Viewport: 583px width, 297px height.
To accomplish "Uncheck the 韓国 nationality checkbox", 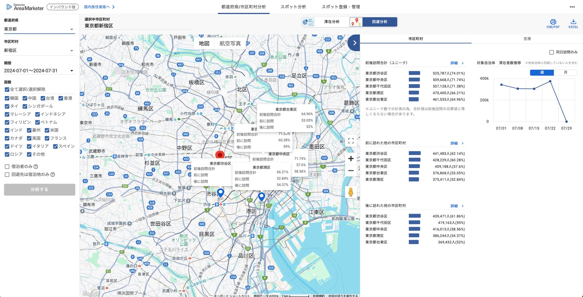I will click(x=7, y=98).
